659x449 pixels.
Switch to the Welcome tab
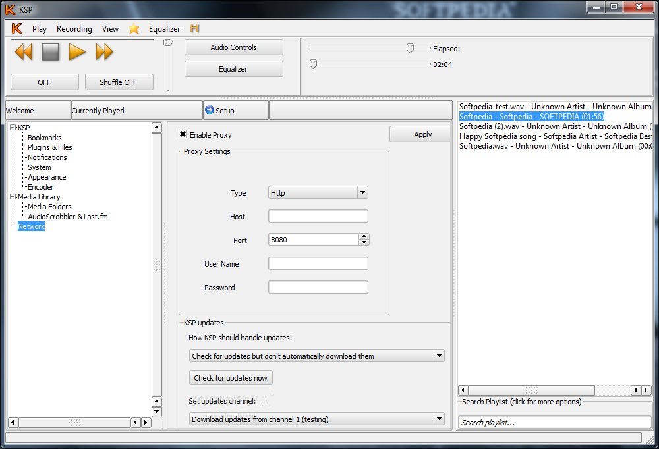(38, 111)
